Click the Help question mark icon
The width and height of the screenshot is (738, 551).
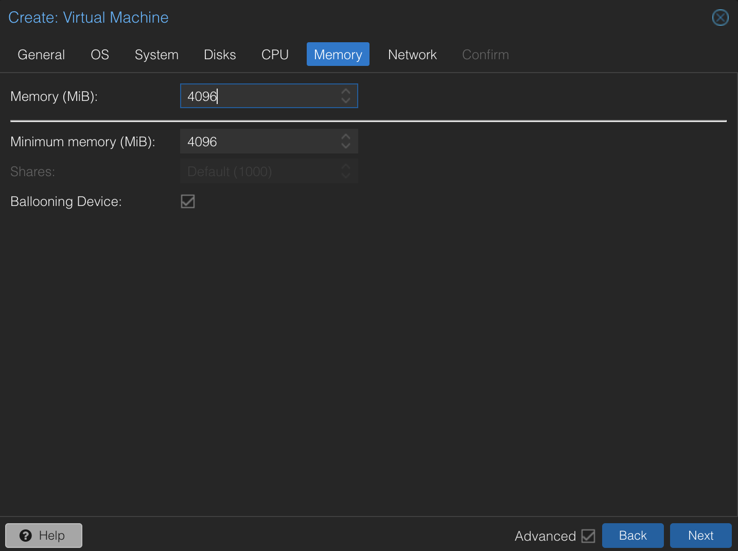[x=26, y=536]
